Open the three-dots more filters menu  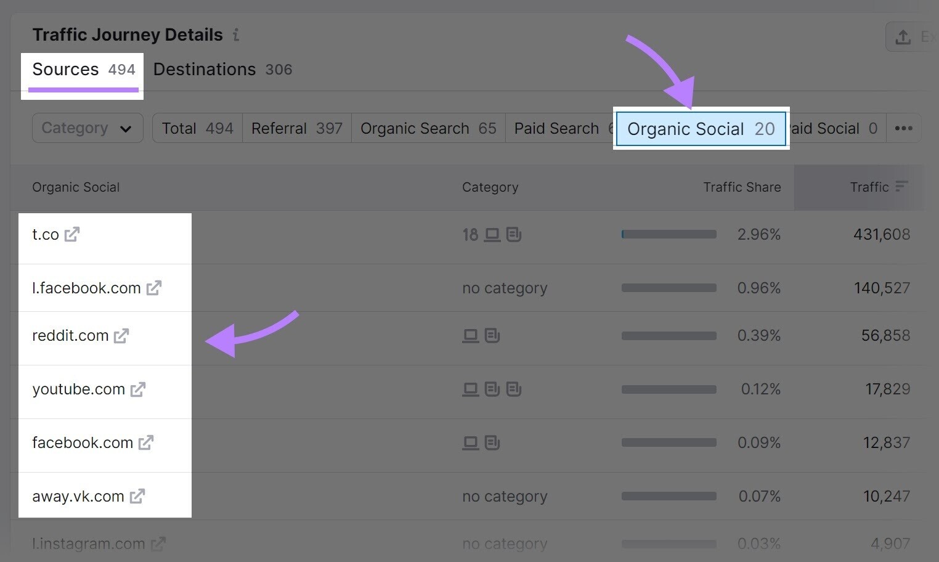click(904, 128)
